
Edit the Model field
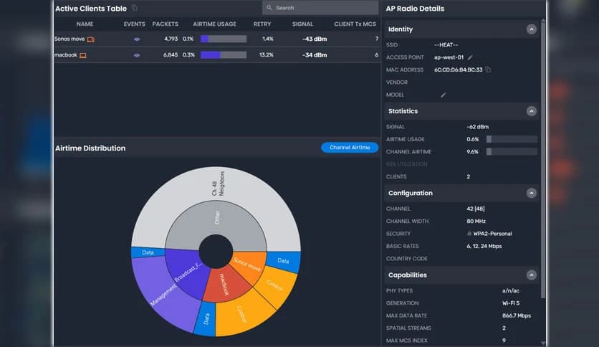[x=444, y=95]
